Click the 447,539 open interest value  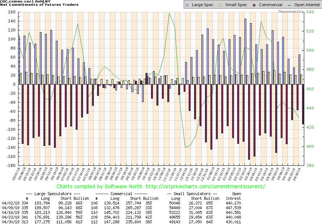234,208
